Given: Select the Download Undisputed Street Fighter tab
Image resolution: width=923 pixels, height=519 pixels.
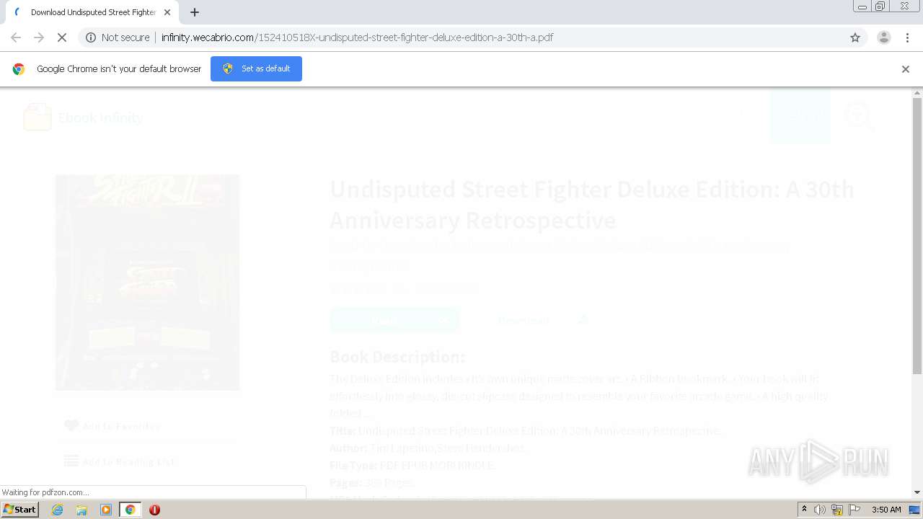Looking at the screenshot, I should (92, 12).
